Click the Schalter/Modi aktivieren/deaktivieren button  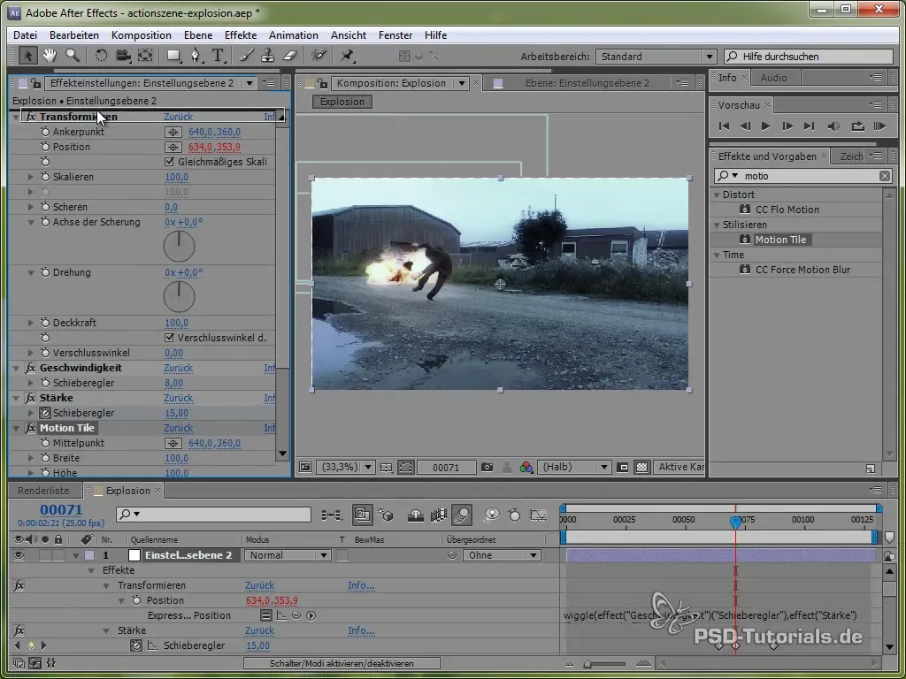point(342,664)
